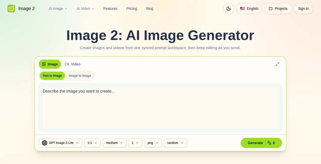The width and height of the screenshot is (321, 164).
Task: Open the medium quality dropdown
Action: point(115,143)
